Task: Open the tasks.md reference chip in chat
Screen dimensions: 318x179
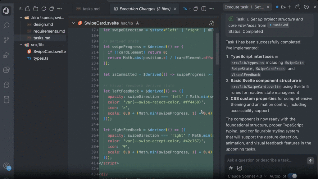Action: point(279,25)
